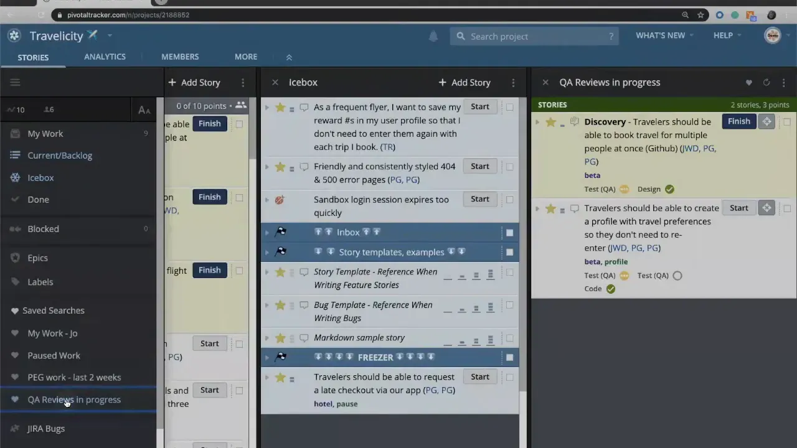Start the late checkout request story
Image resolution: width=797 pixels, height=448 pixels.
[x=479, y=376]
